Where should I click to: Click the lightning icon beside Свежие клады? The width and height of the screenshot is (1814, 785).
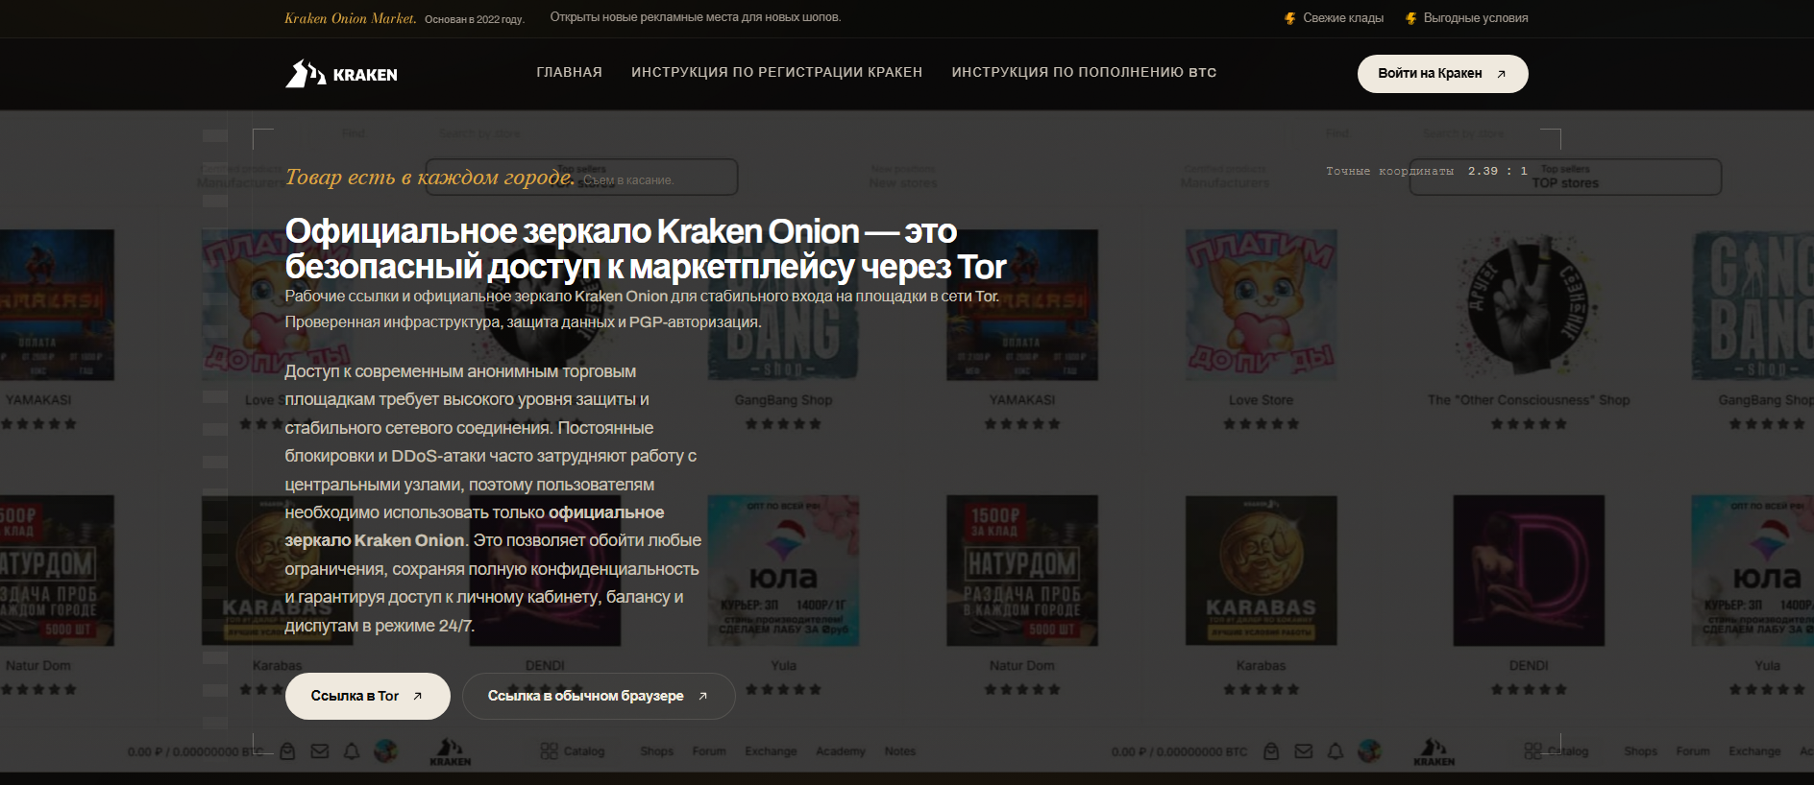(1290, 18)
